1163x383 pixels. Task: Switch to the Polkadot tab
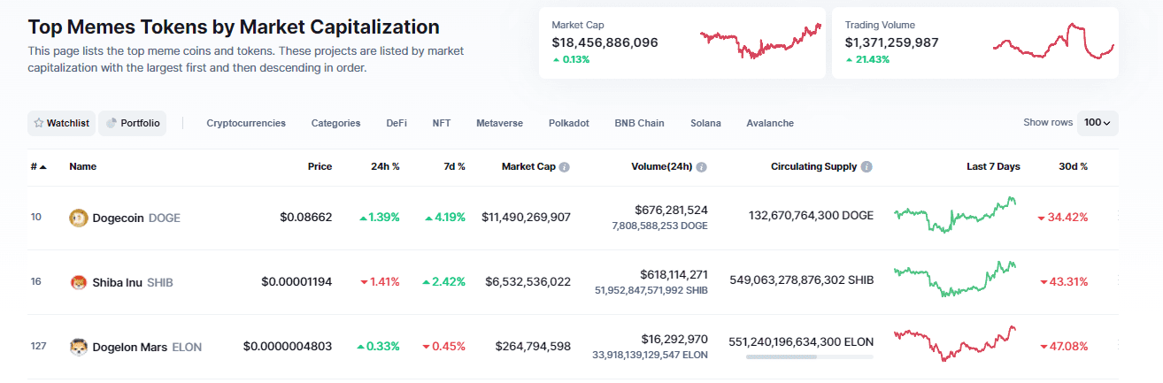569,123
